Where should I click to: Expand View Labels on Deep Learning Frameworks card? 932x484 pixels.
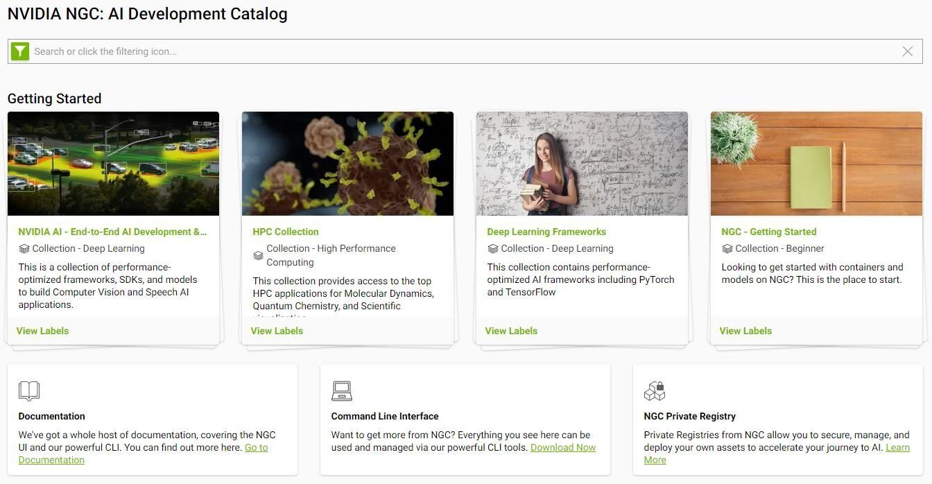point(511,331)
